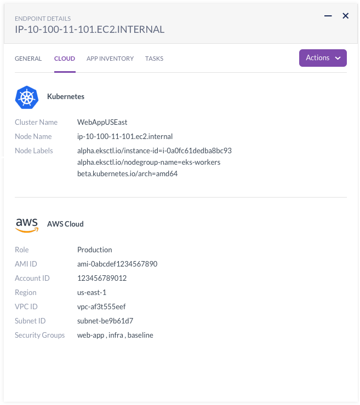This screenshot has width=360, height=405.
Task: Click the VPC ID vpc-af3t555eef
Action: 101,306
